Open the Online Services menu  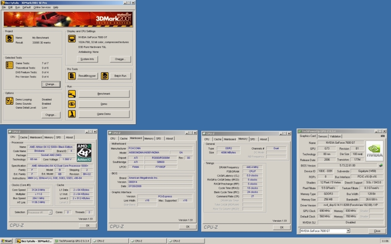(42, 7)
